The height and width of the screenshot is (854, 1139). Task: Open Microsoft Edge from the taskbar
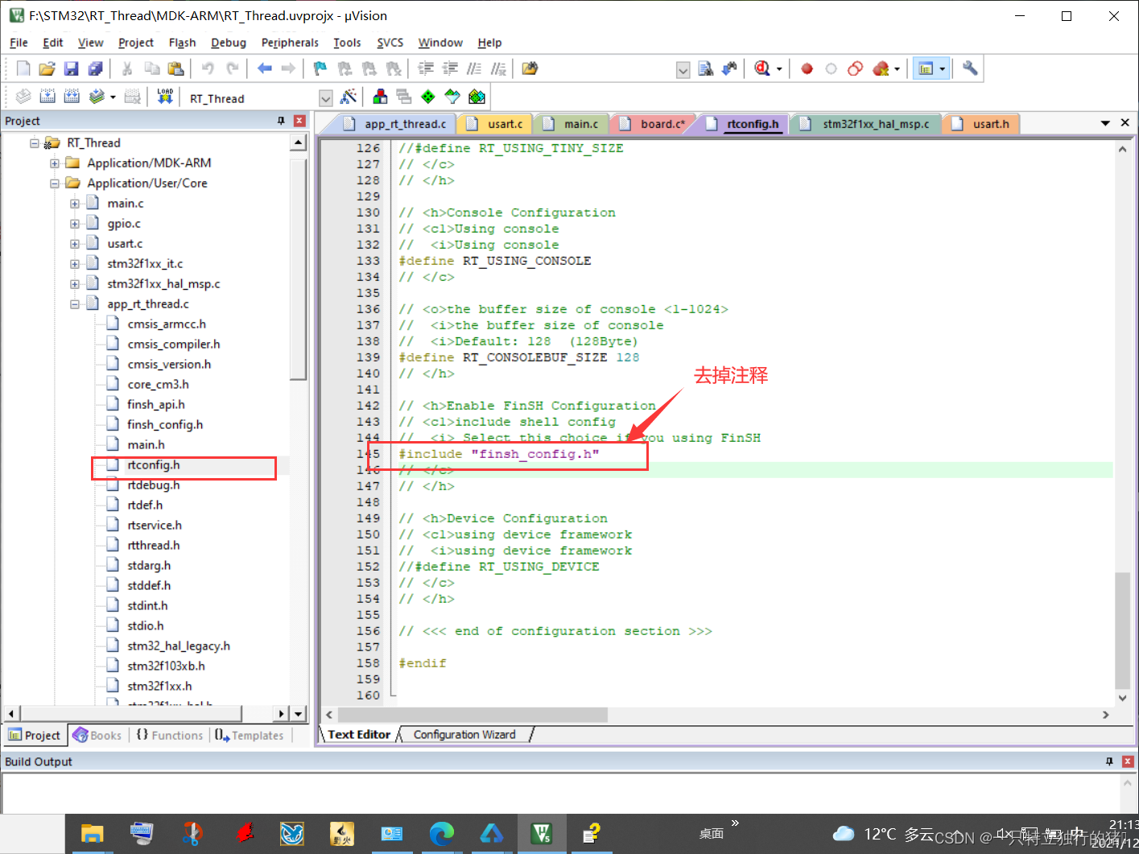click(x=441, y=834)
